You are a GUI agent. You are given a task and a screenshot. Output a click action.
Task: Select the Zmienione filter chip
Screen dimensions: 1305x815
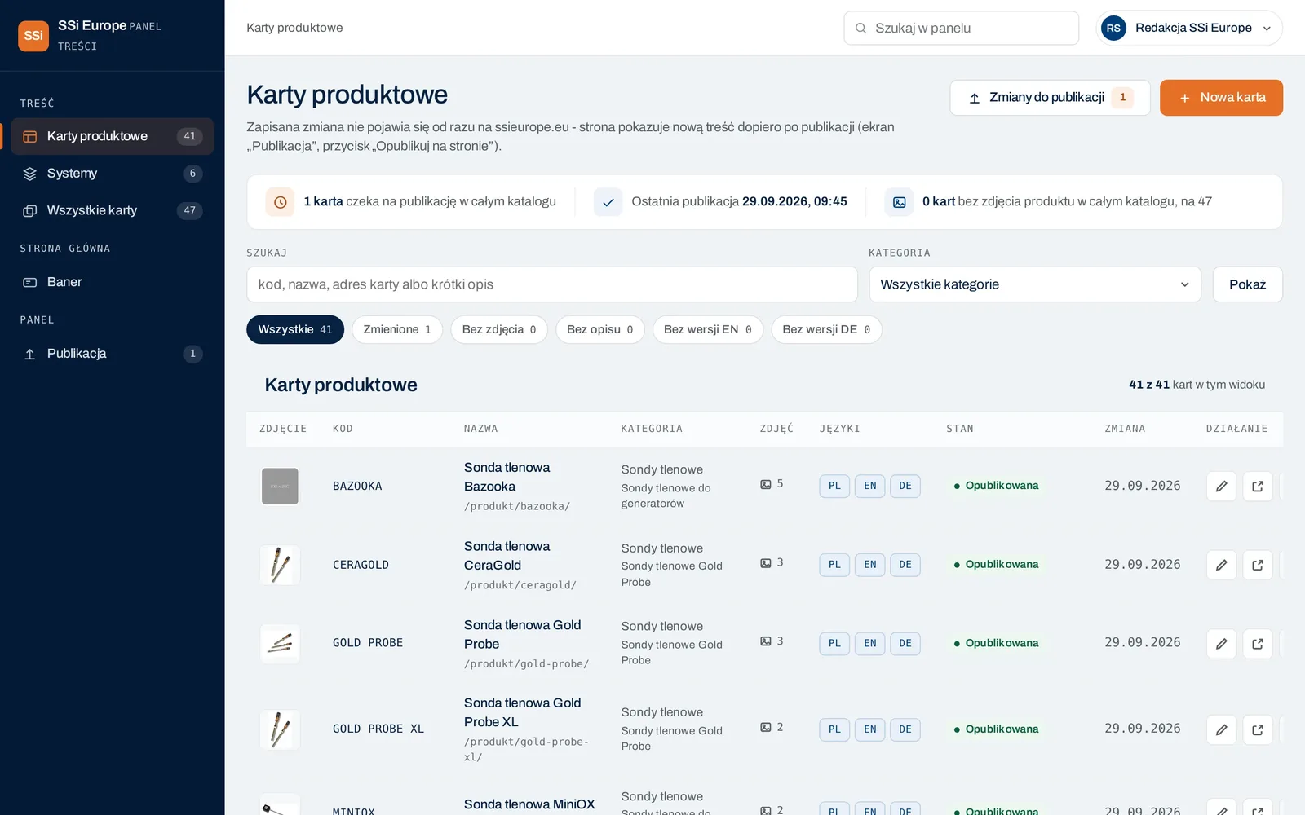point(397,329)
